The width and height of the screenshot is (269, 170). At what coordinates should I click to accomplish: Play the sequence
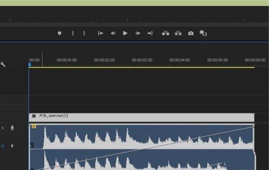click(x=125, y=33)
